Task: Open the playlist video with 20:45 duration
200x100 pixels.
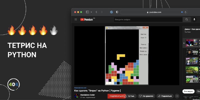Action: [192, 52]
